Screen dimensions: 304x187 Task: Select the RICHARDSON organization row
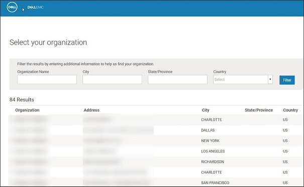pos(156,161)
